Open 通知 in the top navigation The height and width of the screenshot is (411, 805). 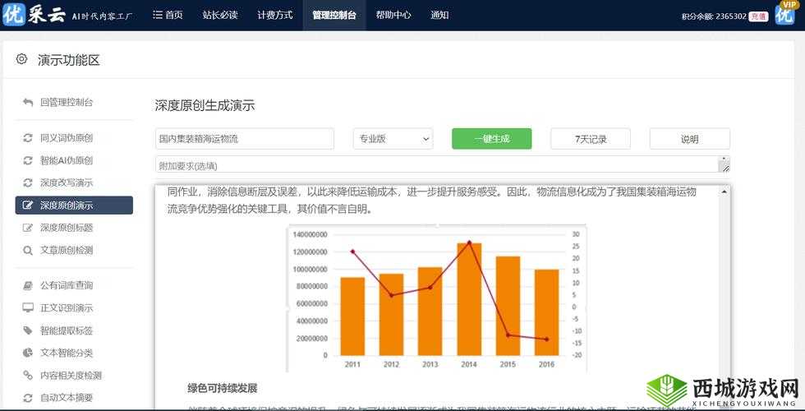[x=439, y=15]
